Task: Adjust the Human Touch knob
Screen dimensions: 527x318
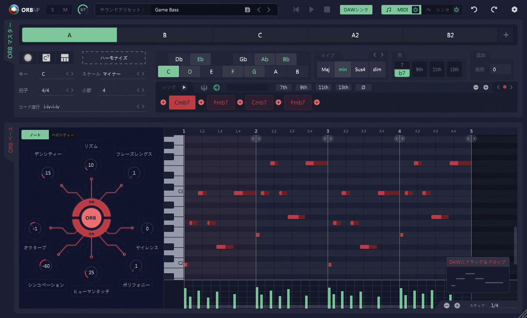Action: pyautogui.click(x=91, y=272)
